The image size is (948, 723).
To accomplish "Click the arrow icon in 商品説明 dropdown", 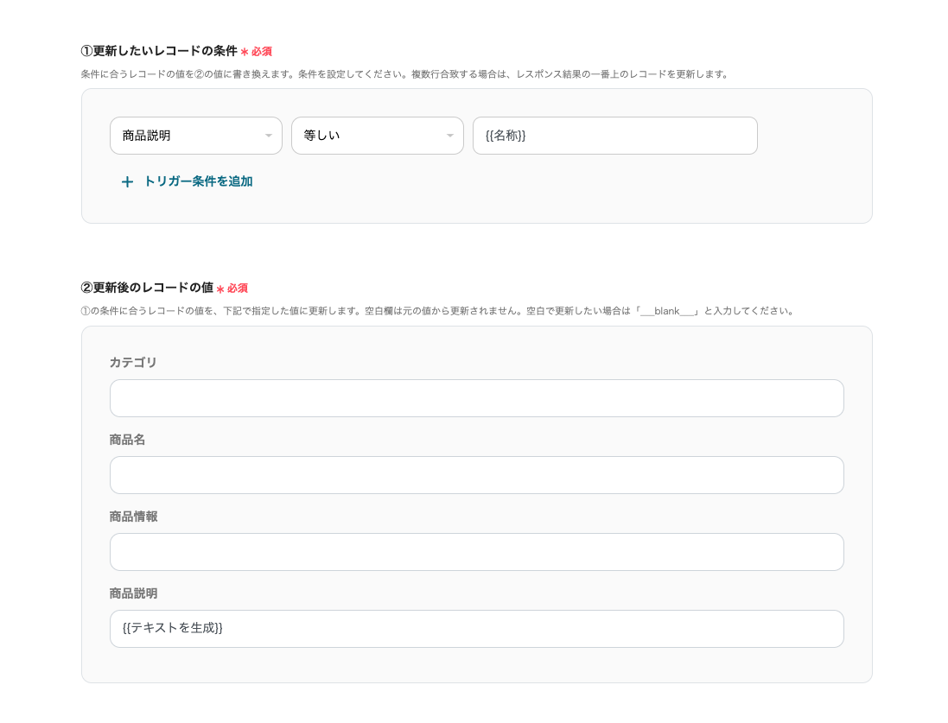I will [x=268, y=136].
